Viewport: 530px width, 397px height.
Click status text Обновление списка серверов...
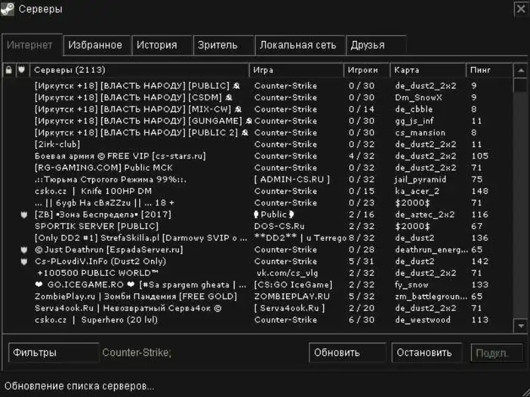pyautogui.click(x=79, y=386)
